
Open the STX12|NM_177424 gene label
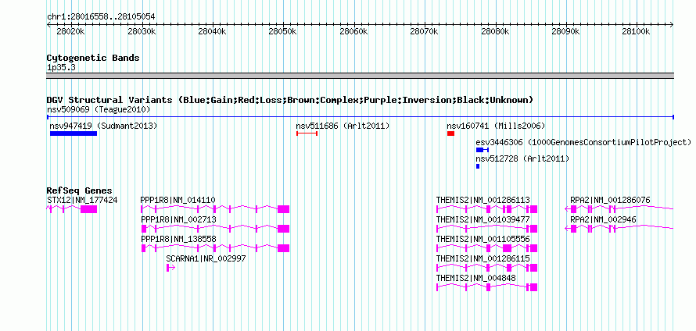coord(82,201)
